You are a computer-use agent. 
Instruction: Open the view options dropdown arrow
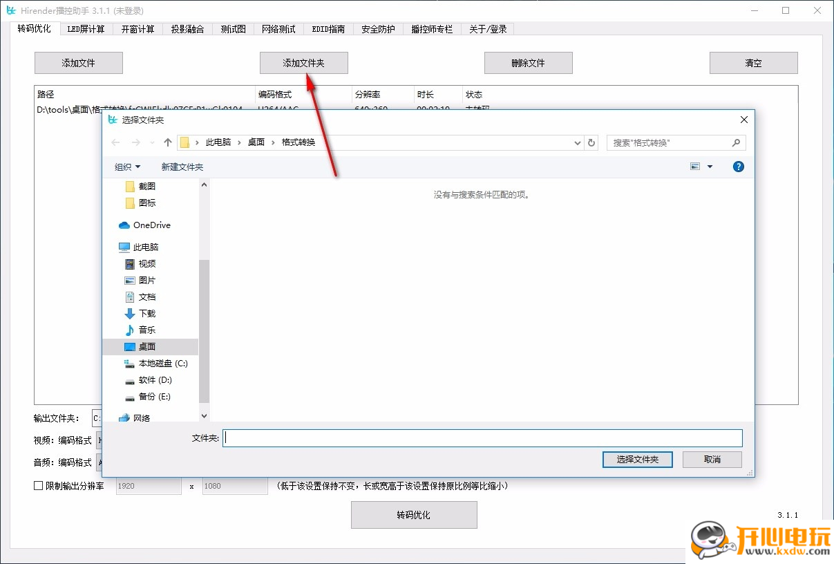(710, 167)
